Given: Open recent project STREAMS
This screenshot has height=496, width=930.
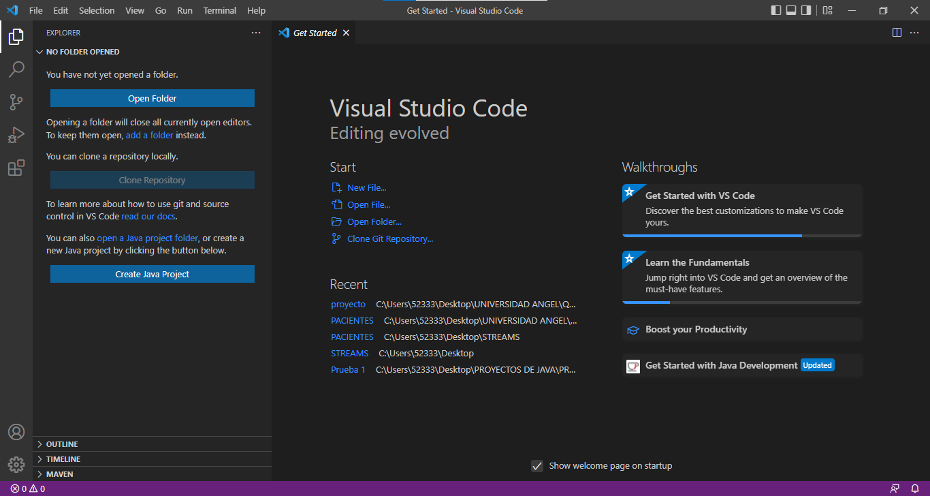Looking at the screenshot, I should coord(349,353).
